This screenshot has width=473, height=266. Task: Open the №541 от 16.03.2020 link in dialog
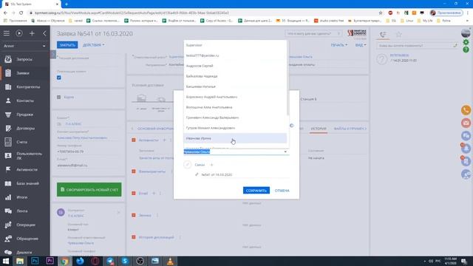click(x=217, y=174)
